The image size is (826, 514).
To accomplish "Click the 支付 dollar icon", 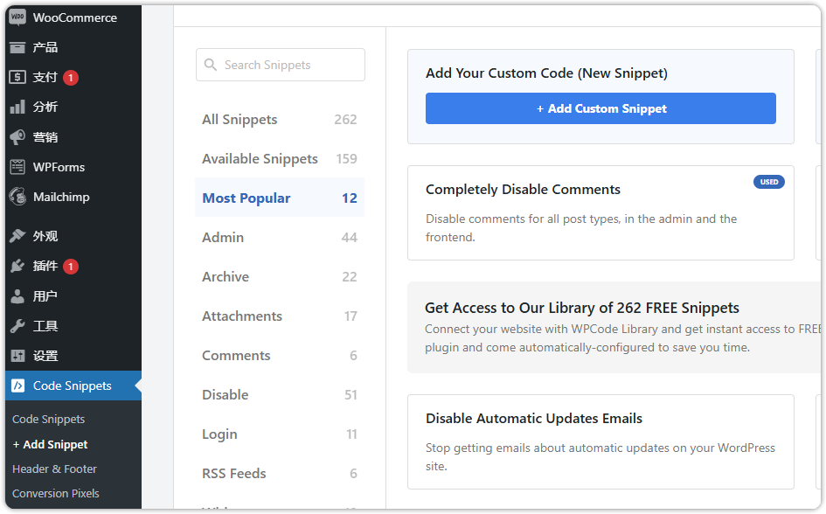I will (17, 78).
